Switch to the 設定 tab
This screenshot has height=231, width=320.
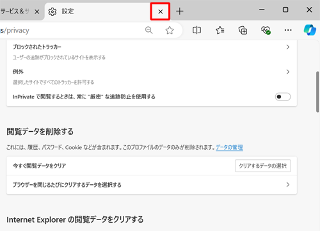point(98,12)
